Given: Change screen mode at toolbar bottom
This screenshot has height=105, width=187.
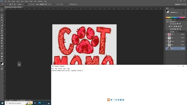Looking at the screenshot, I should tap(2, 69).
